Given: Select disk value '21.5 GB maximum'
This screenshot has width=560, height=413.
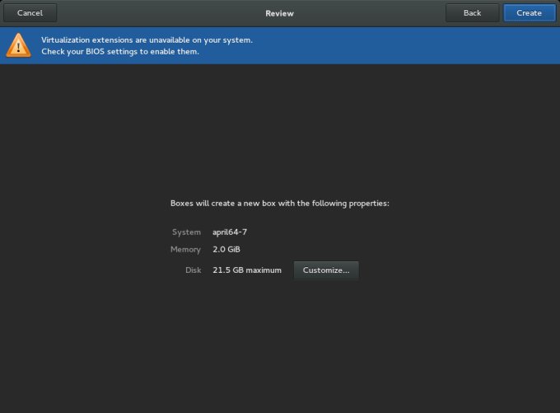Looking at the screenshot, I should 247,270.
